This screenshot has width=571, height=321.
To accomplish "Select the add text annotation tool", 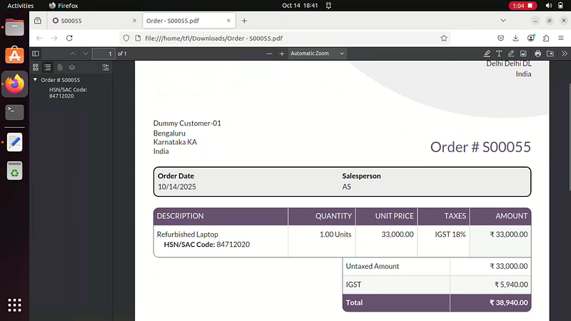I will [499, 53].
